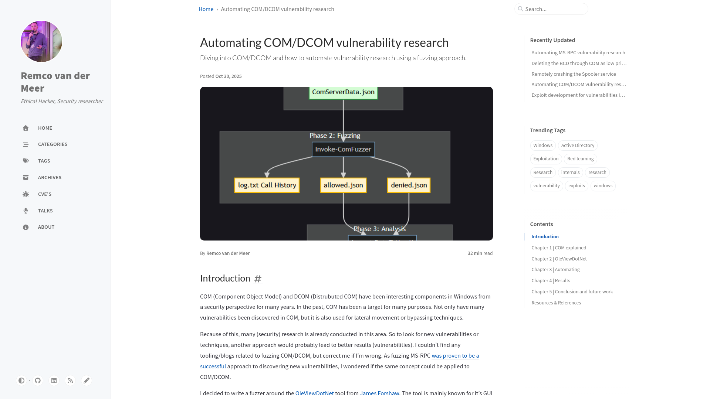
Task: Open Talks via the microphone icon
Action: (26, 211)
